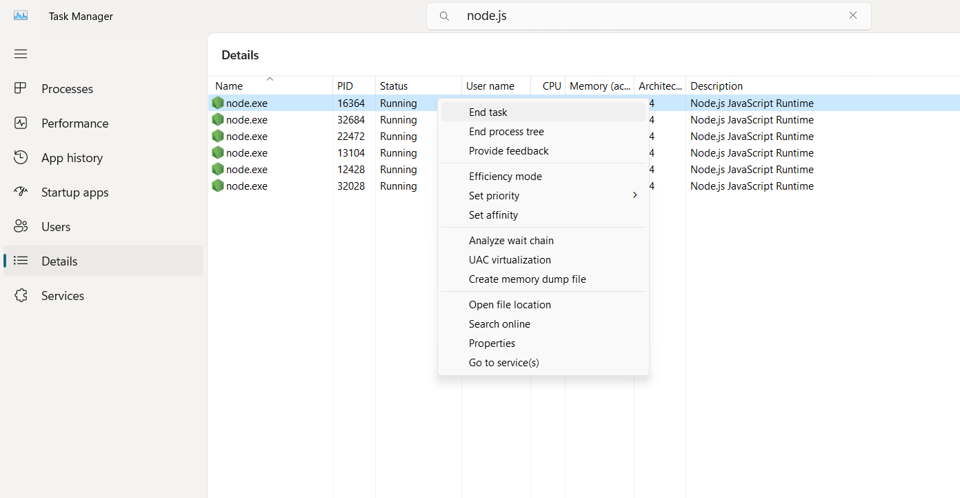
Task: Select PID cell 12428
Action: pos(351,169)
